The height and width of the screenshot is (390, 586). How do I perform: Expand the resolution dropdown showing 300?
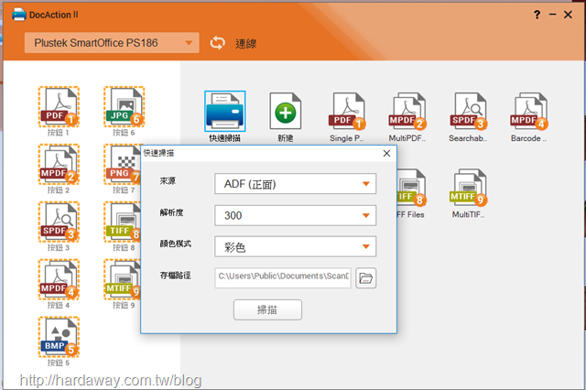(x=295, y=215)
